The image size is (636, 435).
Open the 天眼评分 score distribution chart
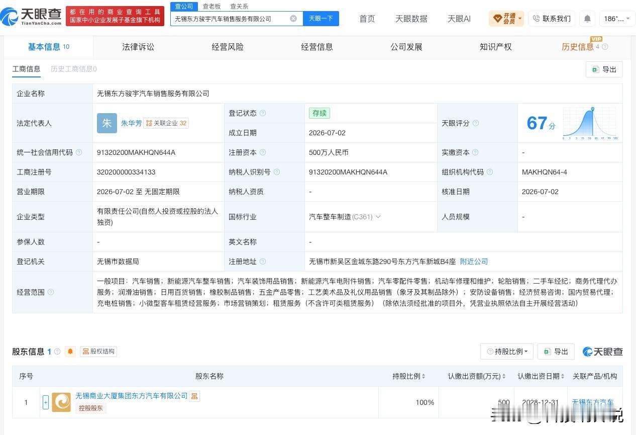coord(590,123)
